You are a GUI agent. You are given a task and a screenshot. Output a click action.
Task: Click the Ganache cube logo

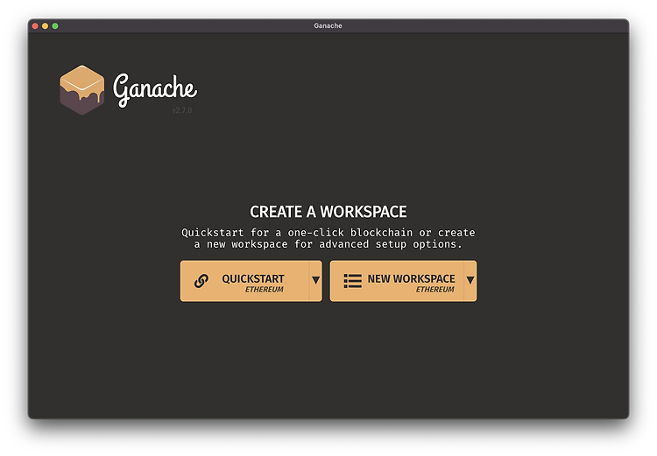[82, 90]
